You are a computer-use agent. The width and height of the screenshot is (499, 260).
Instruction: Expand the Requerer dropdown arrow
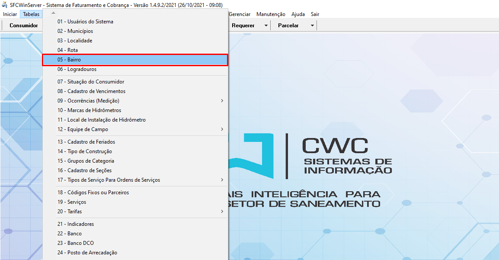click(x=266, y=26)
